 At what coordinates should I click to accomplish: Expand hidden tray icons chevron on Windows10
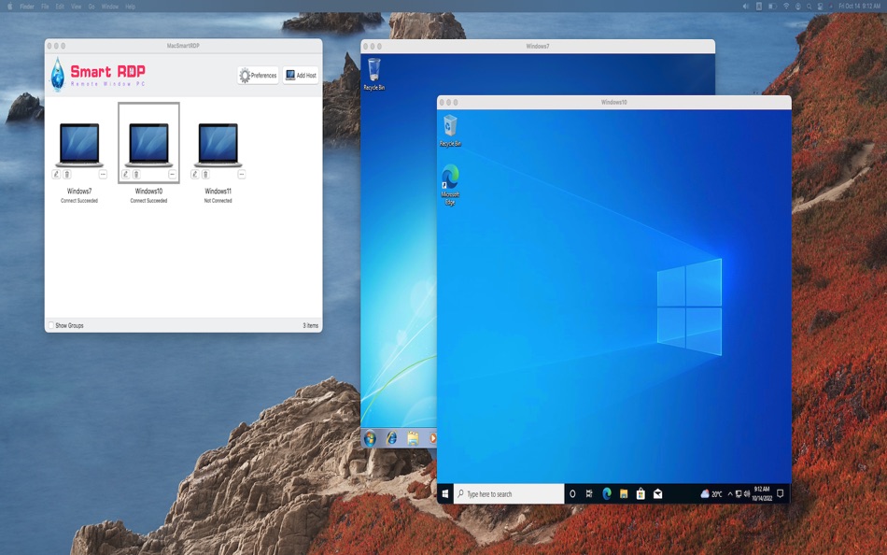tap(730, 494)
